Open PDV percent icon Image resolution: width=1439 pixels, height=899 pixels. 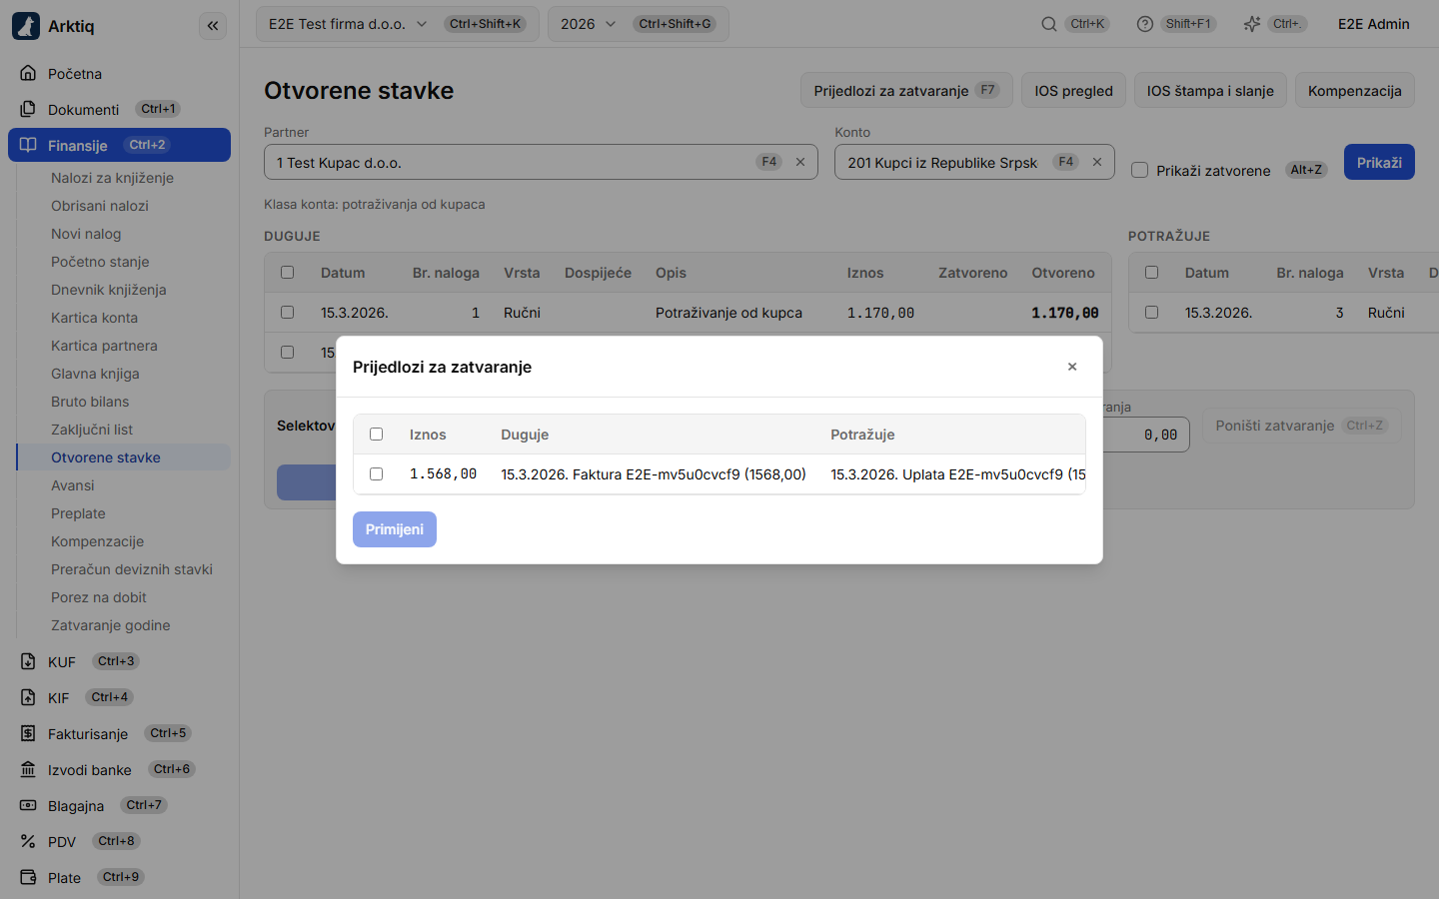point(28,841)
